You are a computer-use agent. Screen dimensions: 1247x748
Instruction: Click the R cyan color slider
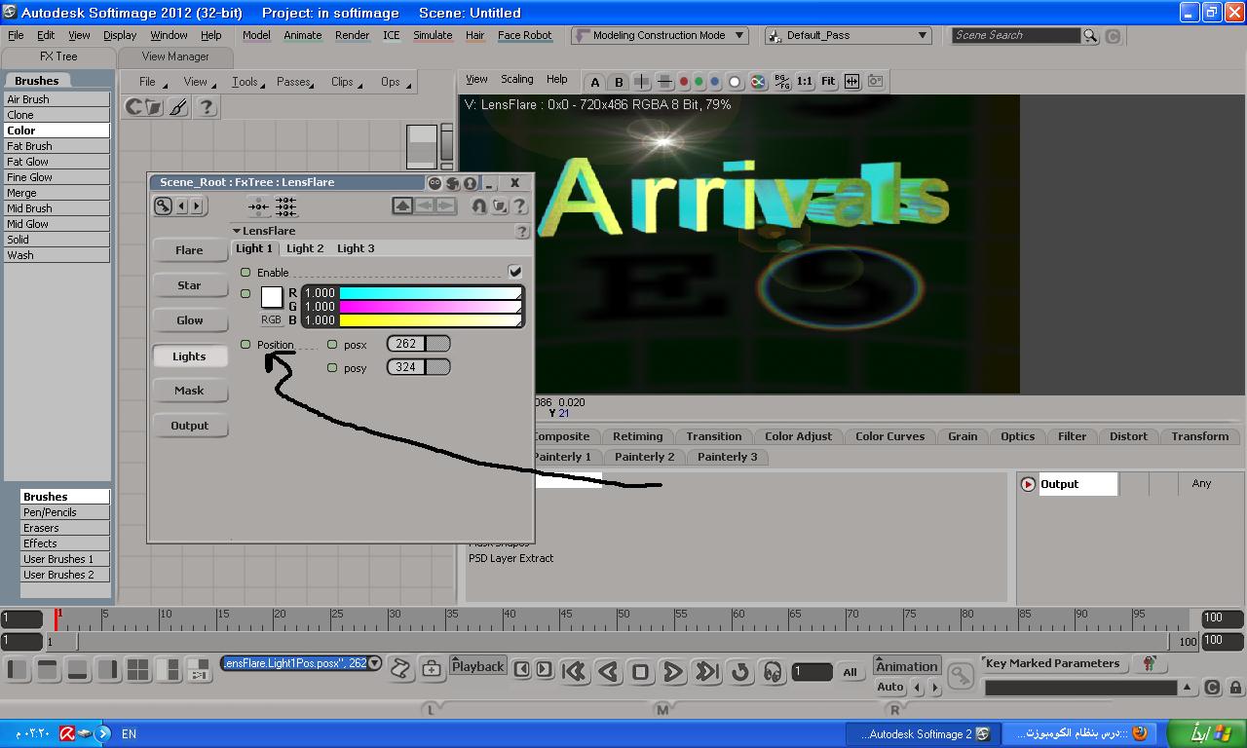(430, 293)
